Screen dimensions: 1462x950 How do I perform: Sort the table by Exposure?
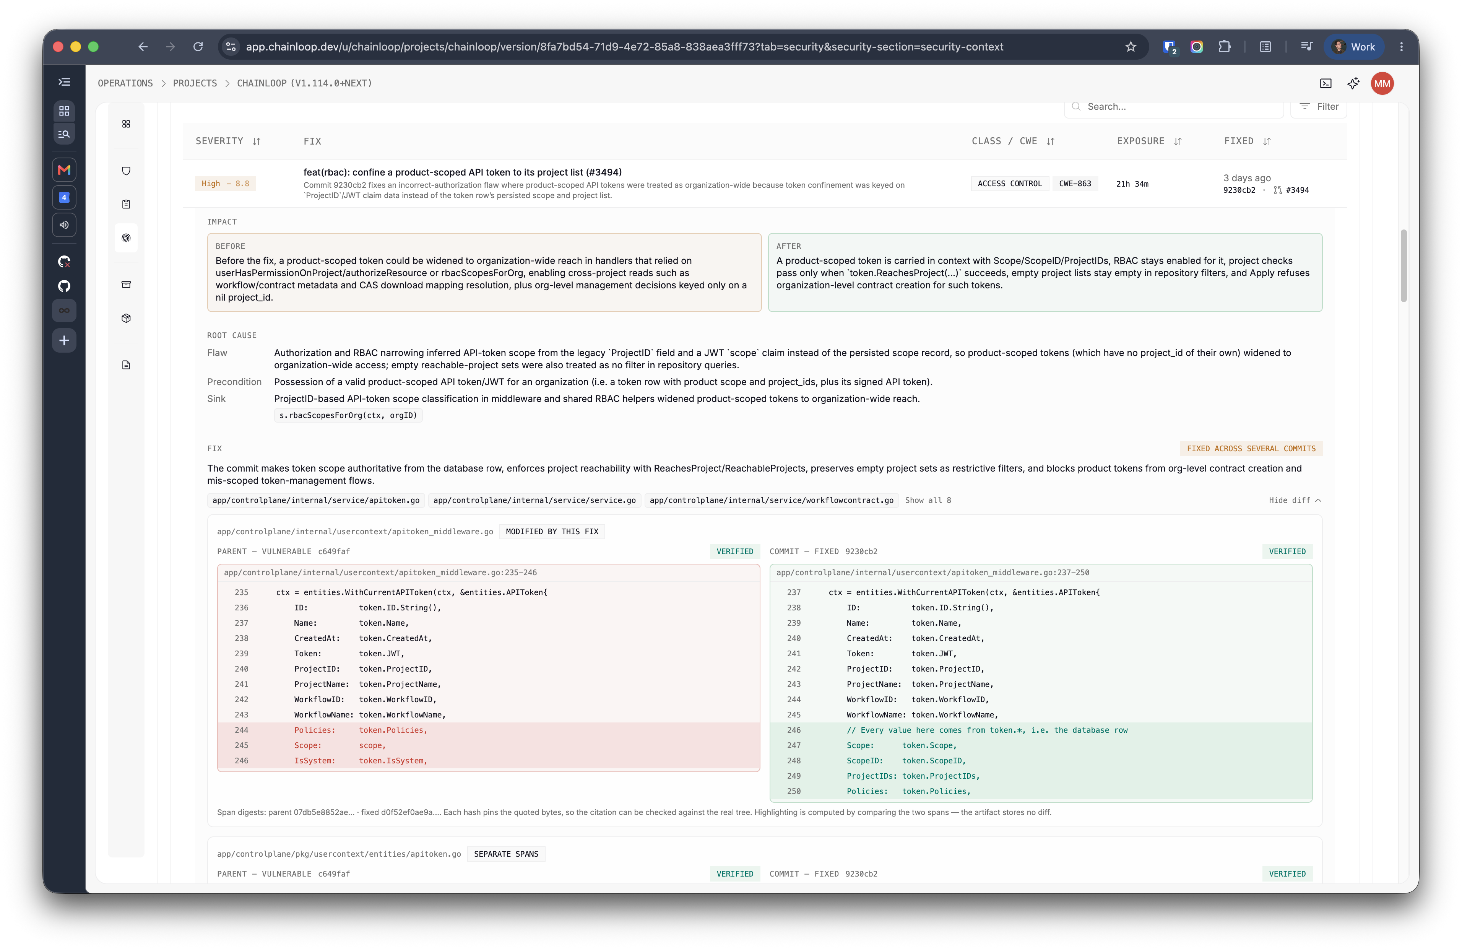[x=1149, y=142]
